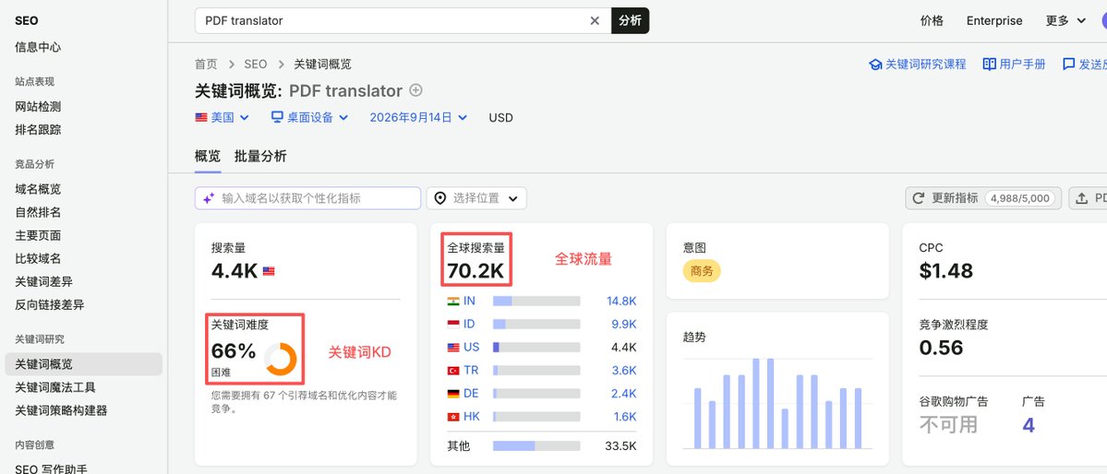The image size is (1107, 474).
Task: Select 关键词概览 in sidebar
Action: [83, 364]
